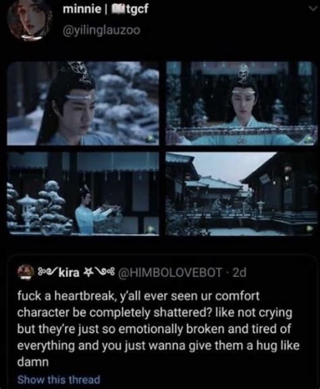
Task: Click the play icon on top-right image
Action: 310,138
